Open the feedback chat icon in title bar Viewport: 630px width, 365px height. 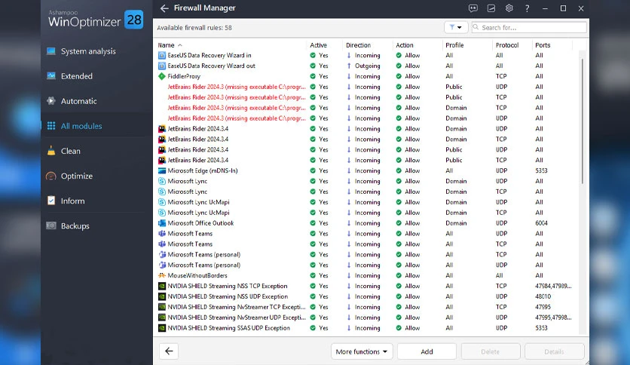point(473,8)
